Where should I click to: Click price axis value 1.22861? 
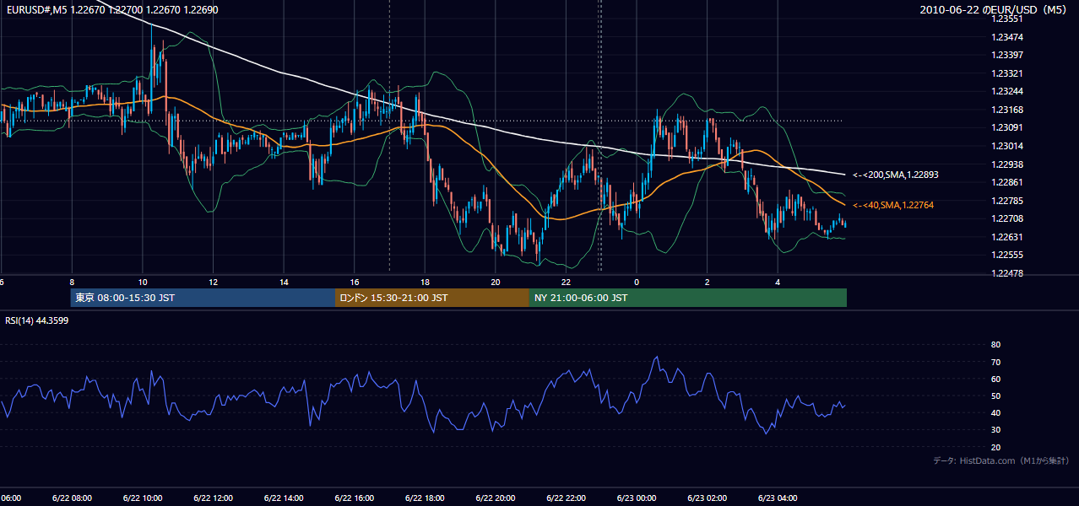(x=1006, y=182)
